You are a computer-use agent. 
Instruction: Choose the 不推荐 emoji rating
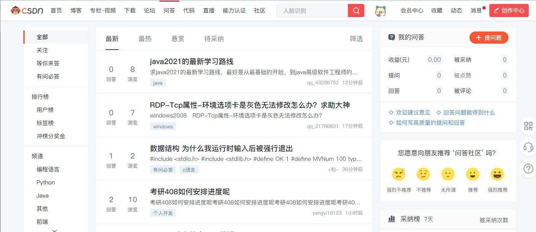[423, 174]
